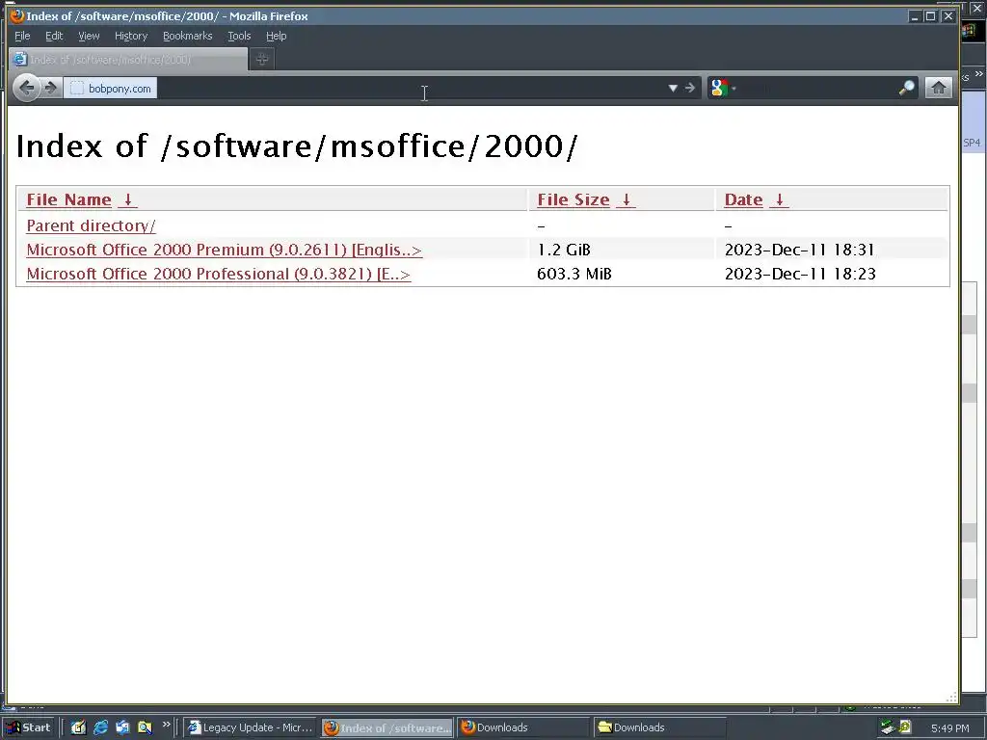The height and width of the screenshot is (740, 987).
Task: Switch to the Index of /software taskbar button
Action: pyautogui.click(x=387, y=727)
